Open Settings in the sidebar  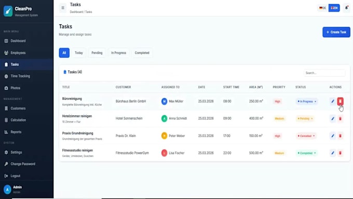pos(26,152)
